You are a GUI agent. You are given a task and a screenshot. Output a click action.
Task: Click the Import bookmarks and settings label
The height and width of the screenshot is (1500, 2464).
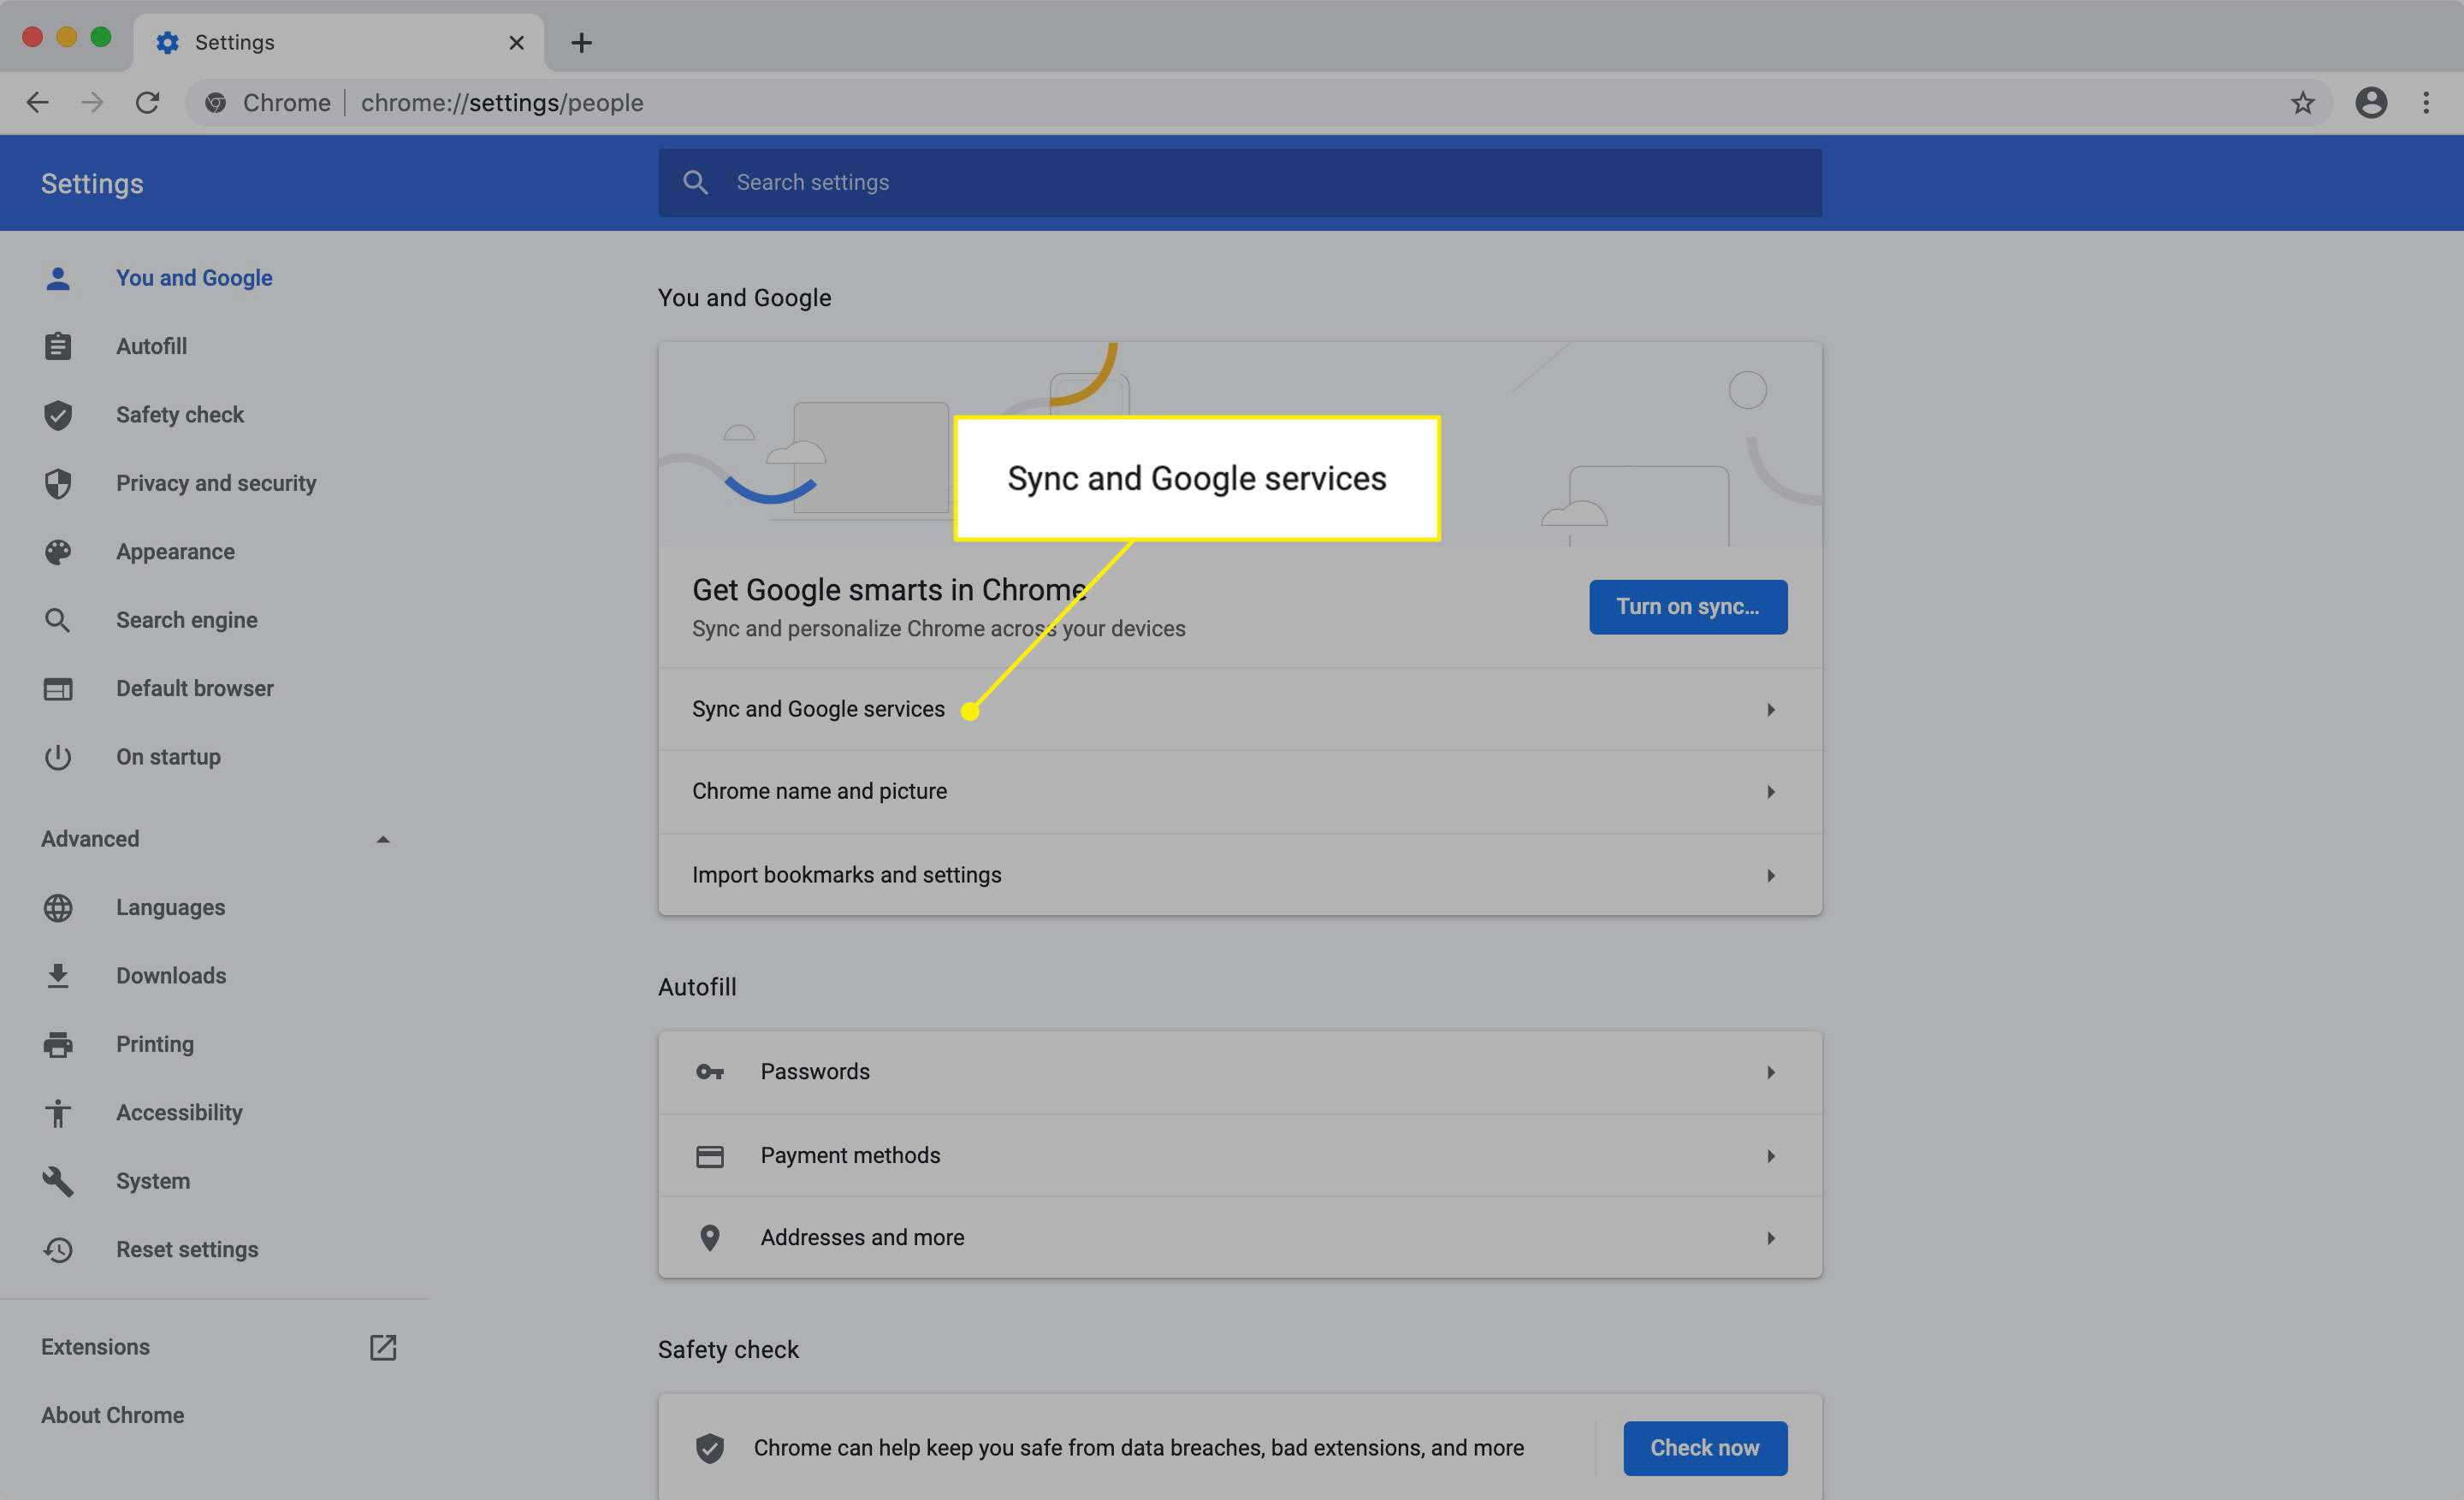(x=846, y=876)
